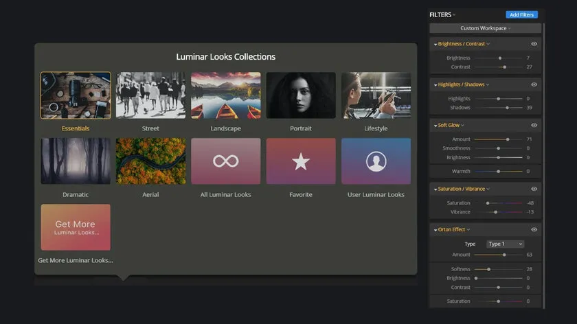The image size is (577, 324).
Task: Select the Aerial looks collection
Action: (x=150, y=161)
